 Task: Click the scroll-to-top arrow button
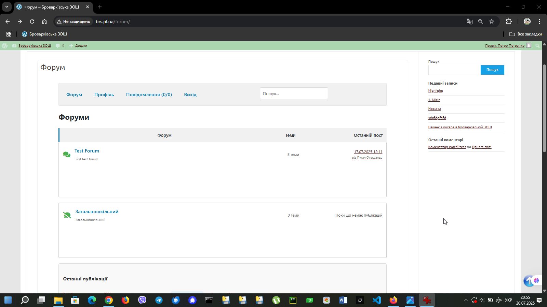click(530, 281)
